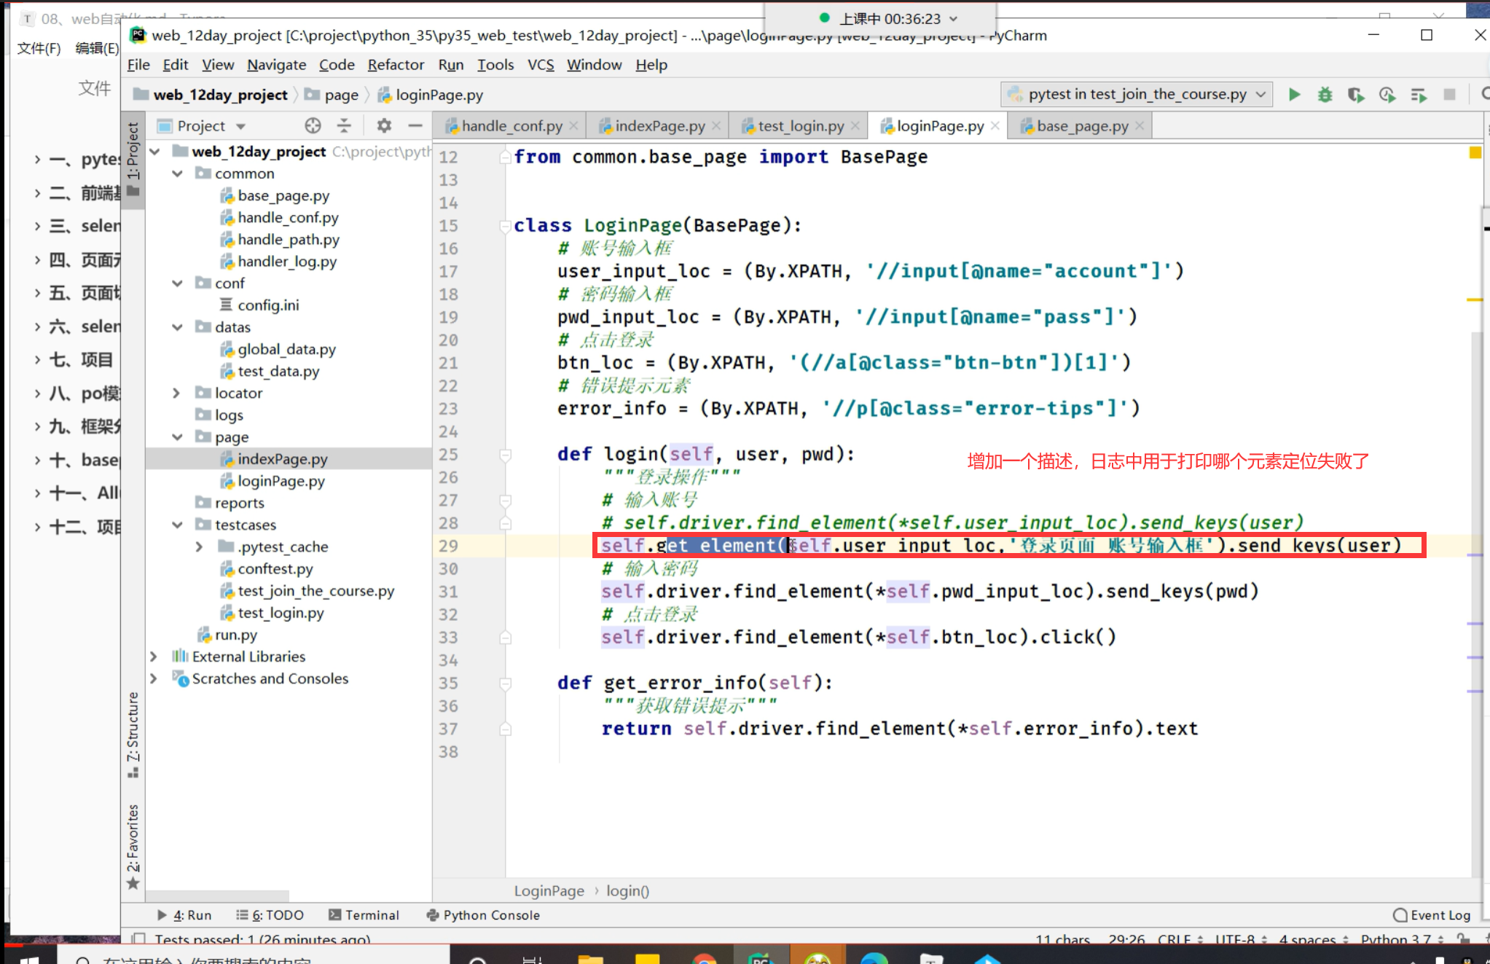Screen dimensions: 1490x964
Task: Start the debug session with bug icon
Action: [x=1325, y=95]
